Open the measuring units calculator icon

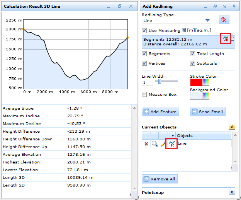point(184,30)
